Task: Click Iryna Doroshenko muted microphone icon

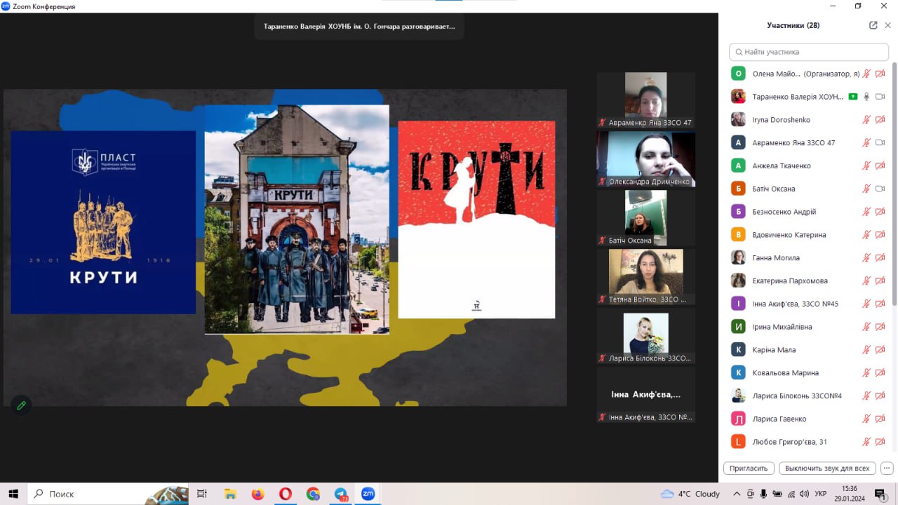Action: click(866, 120)
